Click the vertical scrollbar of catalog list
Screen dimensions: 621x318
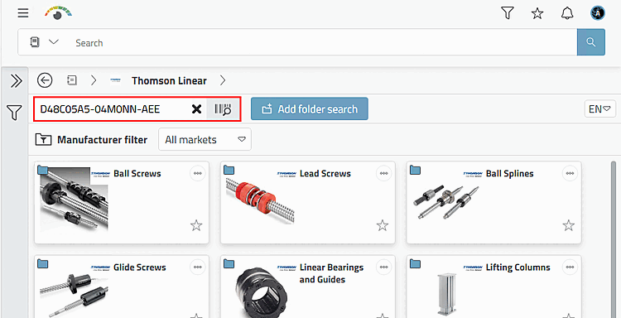[x=614, y=239]
